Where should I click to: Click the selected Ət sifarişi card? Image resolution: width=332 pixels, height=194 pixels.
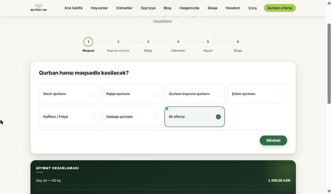(194, 117)
